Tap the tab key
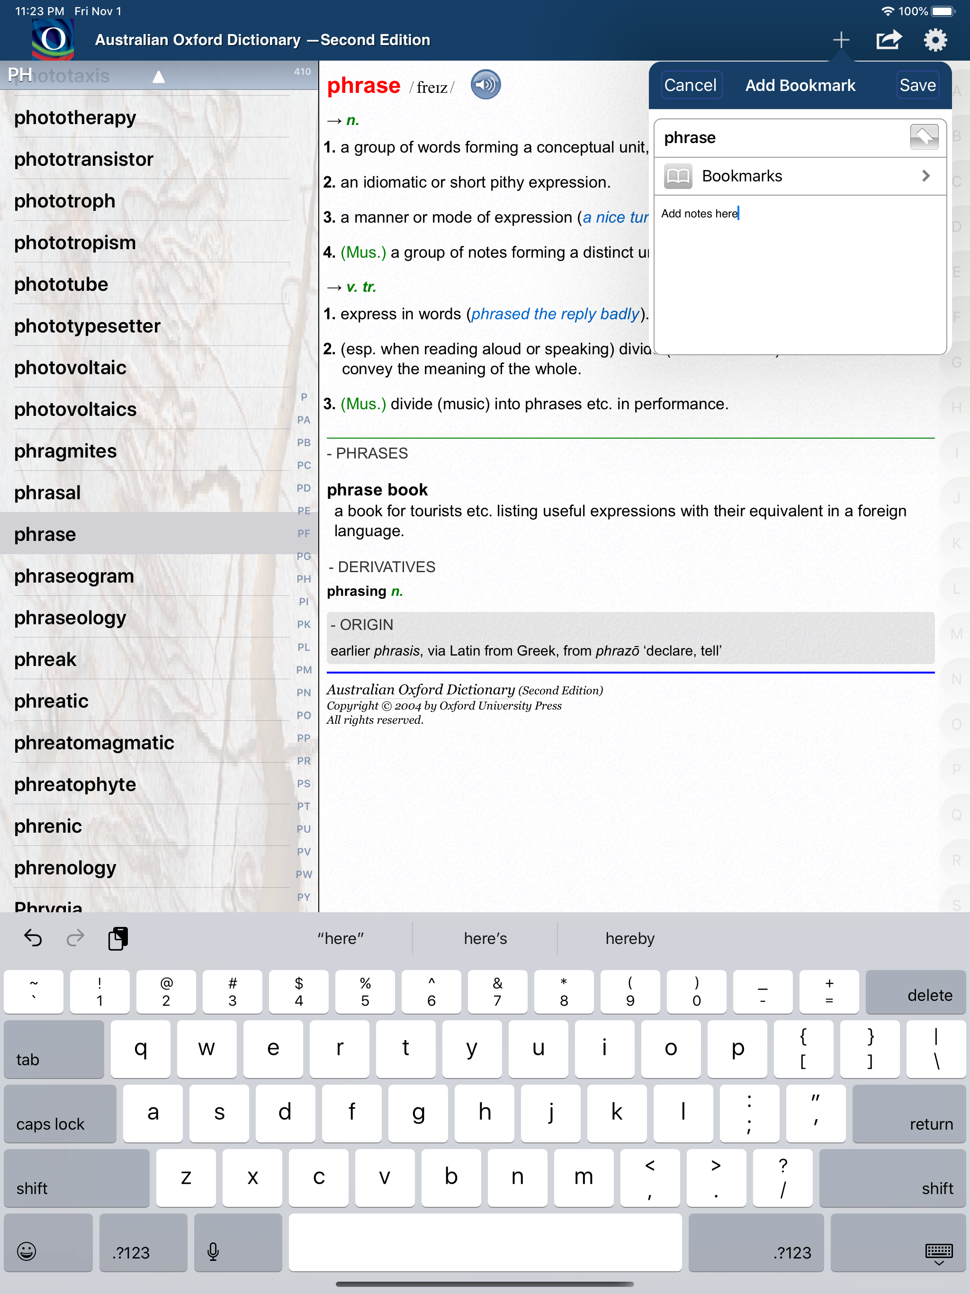This screenshot has height=1294, width=970. 54,1050
